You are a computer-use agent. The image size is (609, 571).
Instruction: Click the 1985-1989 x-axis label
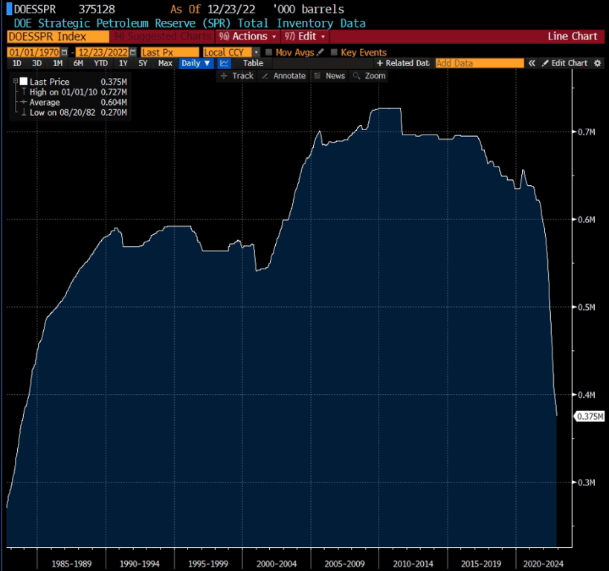pyautogui.click(x=71, y=564)
